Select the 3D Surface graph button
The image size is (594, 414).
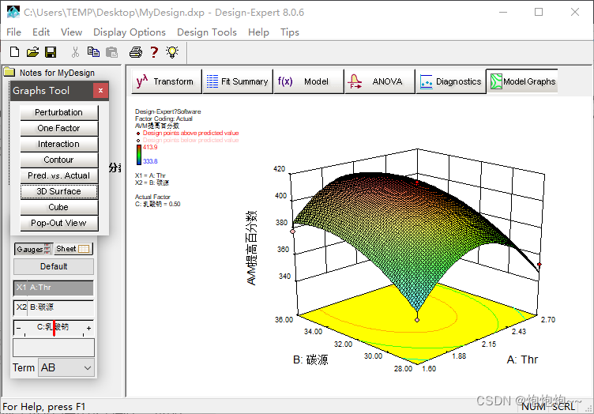(x=58, y=192)
